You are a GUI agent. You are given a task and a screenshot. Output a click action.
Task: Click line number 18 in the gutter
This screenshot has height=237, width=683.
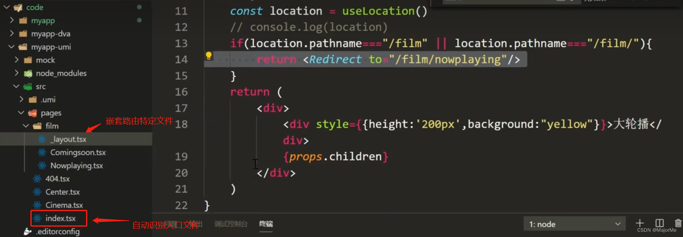coord(181,124)
